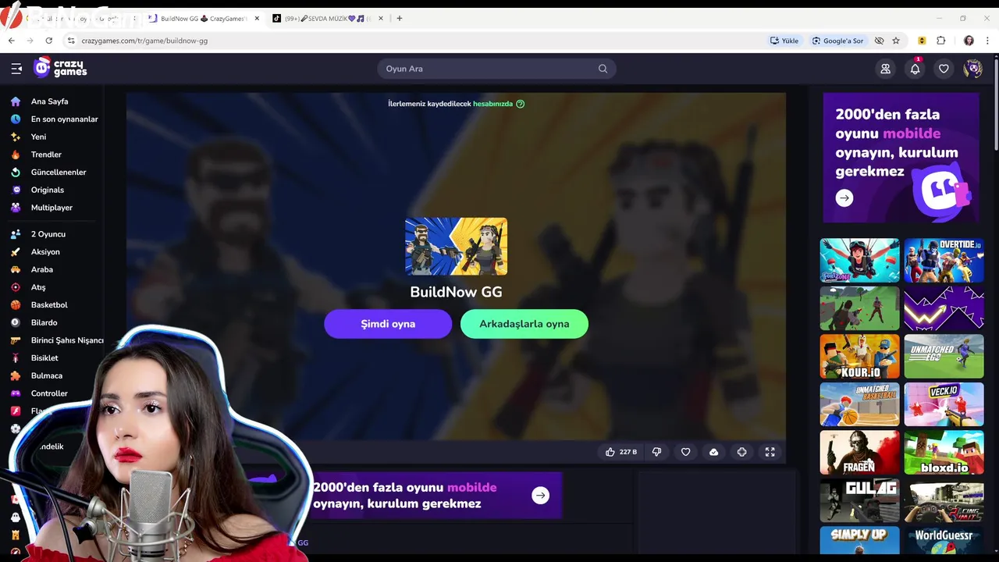Click the cloud save icon
The image size is (999, 562).
click(x=713, y=452)
